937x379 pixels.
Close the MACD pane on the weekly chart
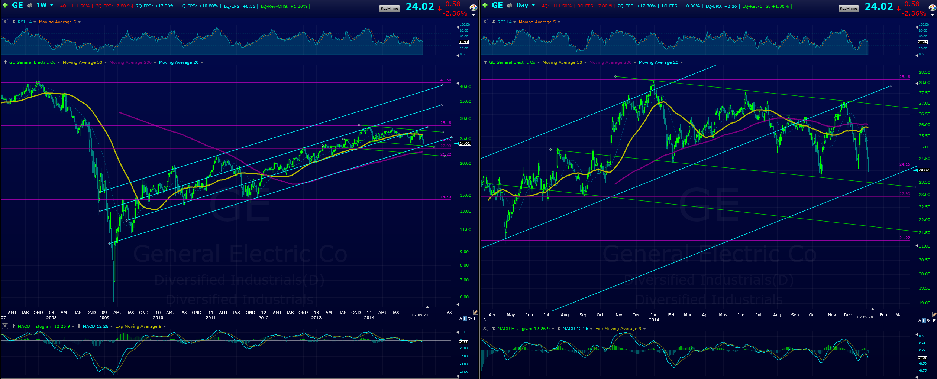coord(5,326)
